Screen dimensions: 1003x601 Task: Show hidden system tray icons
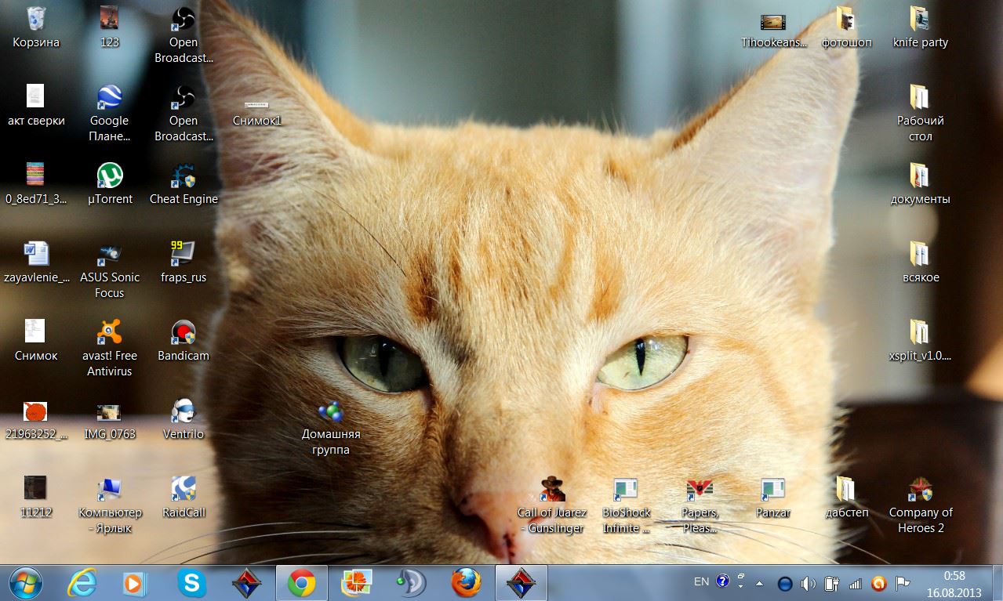click(x=759, y=583)
